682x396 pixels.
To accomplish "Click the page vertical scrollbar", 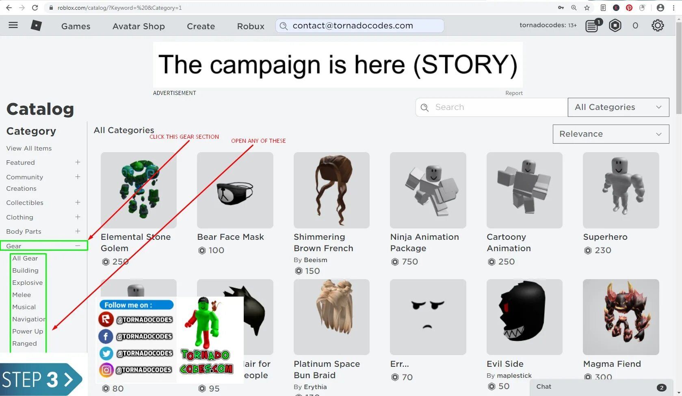I will pos(679,69).
